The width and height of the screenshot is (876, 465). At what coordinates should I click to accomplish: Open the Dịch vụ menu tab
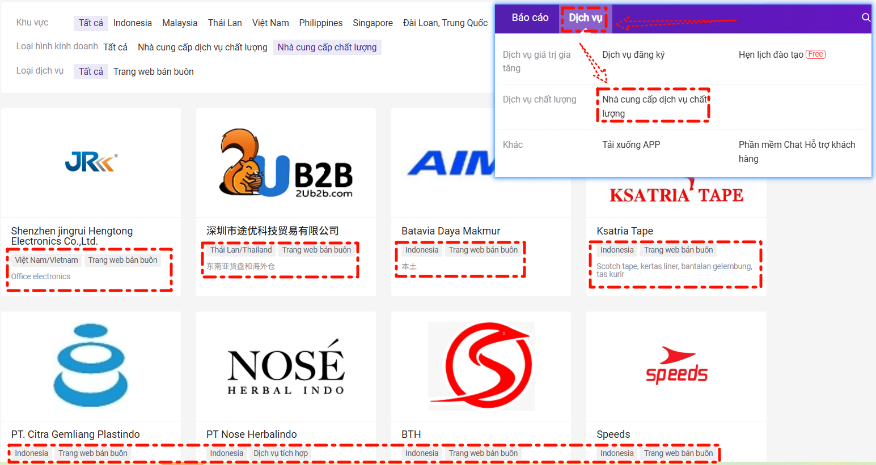[585, 18]
